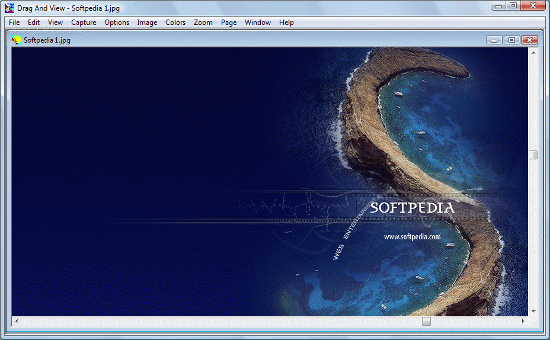
Task: Click the resize grip at the window's bottom-right corner
Action: tap(534, 322)
